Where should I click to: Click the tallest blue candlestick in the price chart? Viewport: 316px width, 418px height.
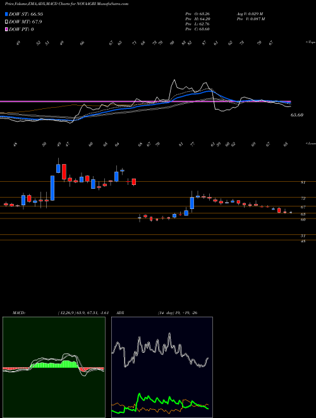pos(52,188)
